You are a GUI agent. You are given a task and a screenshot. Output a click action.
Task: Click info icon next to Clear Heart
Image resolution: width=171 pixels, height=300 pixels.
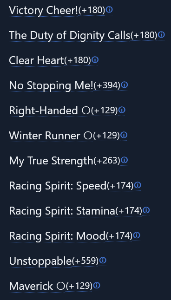coord(95,60)
